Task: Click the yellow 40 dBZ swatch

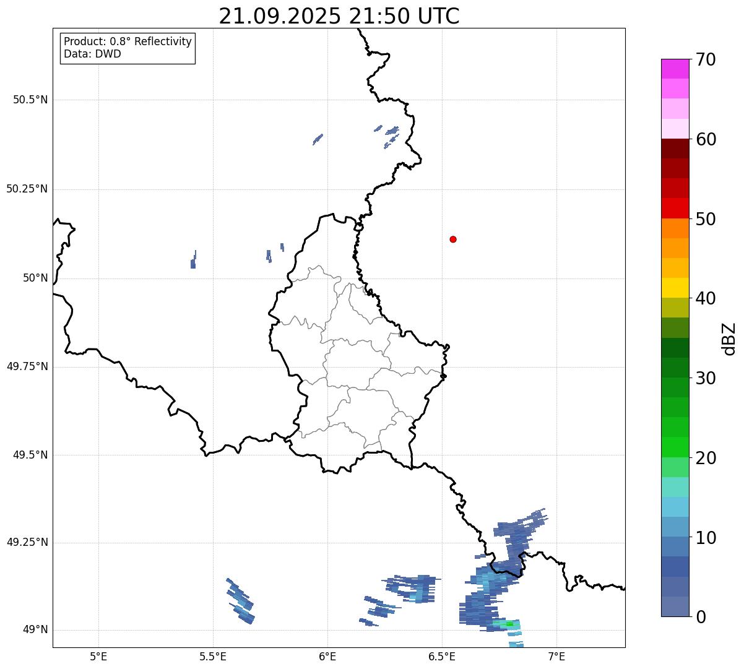Action: pos(675,288)
